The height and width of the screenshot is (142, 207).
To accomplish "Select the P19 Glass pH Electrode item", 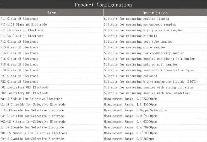I will tap(19, 70).
